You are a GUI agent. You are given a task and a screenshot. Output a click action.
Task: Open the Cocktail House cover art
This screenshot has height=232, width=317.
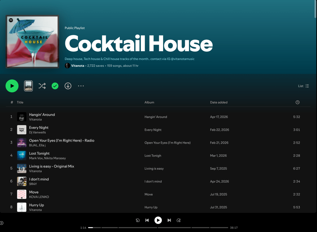point(32,42)
